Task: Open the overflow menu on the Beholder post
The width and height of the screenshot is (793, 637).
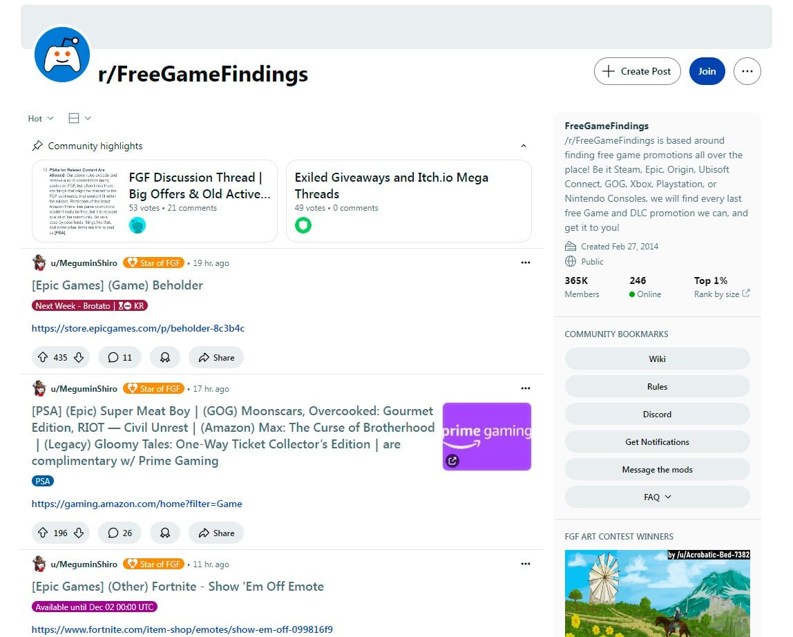Action: [x=526, y=263]
